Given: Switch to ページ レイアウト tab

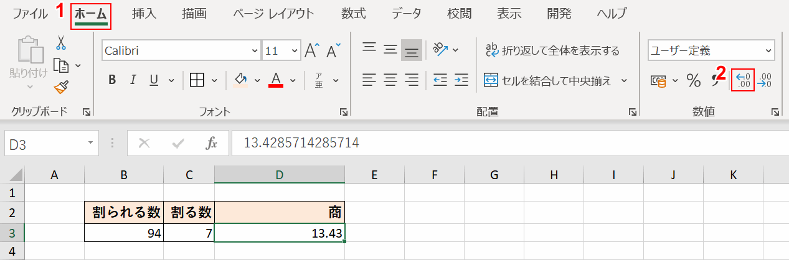Looking at the screenshot, I should 274,13.
